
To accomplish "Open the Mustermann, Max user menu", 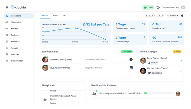I will tap(174, 7).
